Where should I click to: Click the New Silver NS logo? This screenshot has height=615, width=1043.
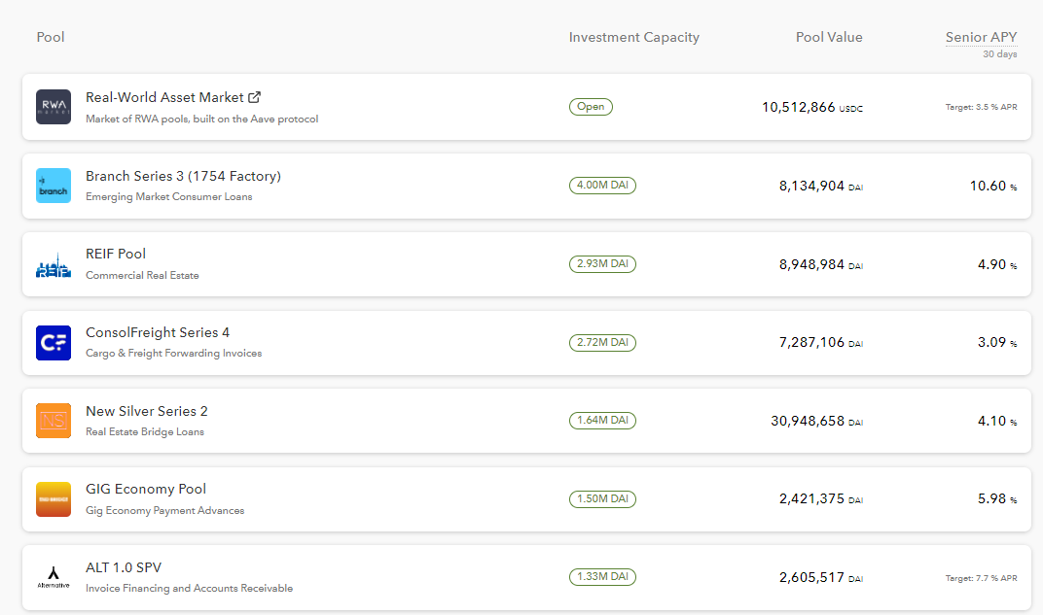pos(54,421)
